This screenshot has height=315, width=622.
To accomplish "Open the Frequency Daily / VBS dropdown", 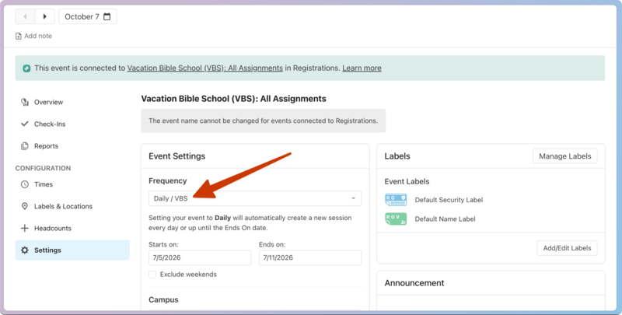I will [255, 198].
